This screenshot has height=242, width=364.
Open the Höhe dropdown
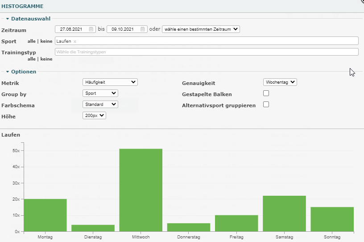coord(94,116)
